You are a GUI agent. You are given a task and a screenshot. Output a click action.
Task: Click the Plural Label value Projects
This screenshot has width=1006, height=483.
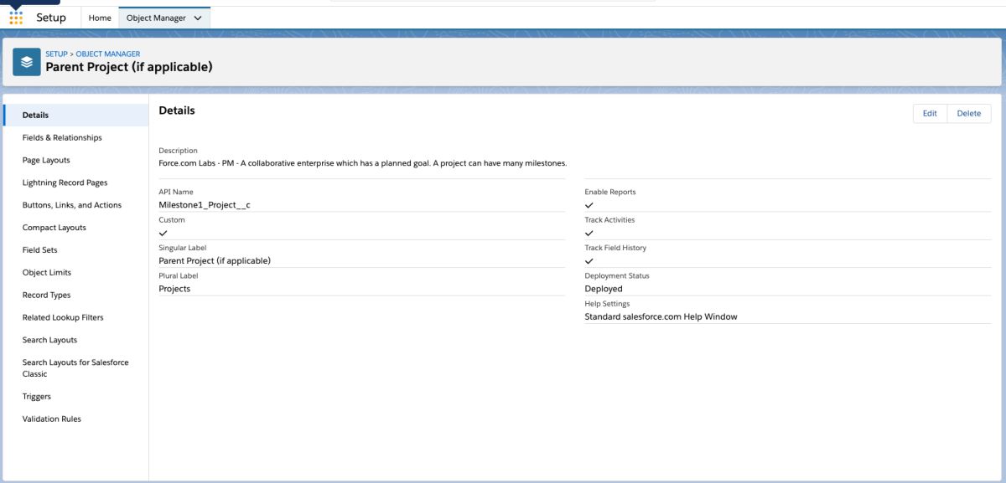click(x=174, y=289)
